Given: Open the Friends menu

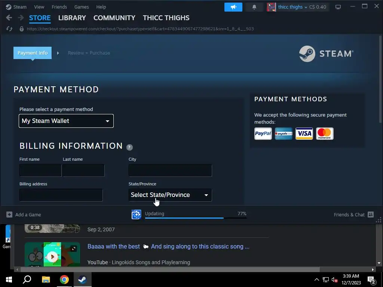Looking at the screenshot, I should [x=59, y=7].
